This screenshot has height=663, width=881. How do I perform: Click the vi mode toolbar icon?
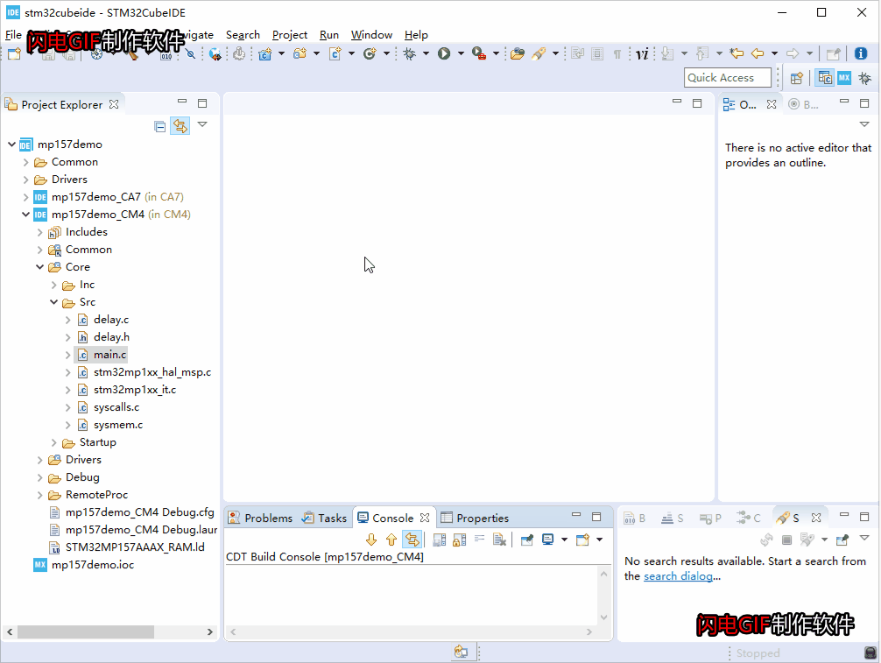tap(642, 54)
